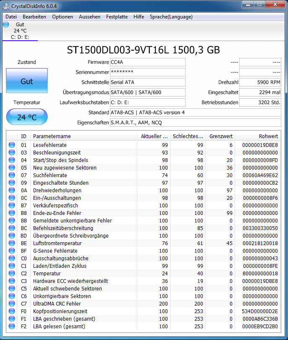Open the Datei menu
Screen dimensions: 288x340
click(x=11, y=17)
